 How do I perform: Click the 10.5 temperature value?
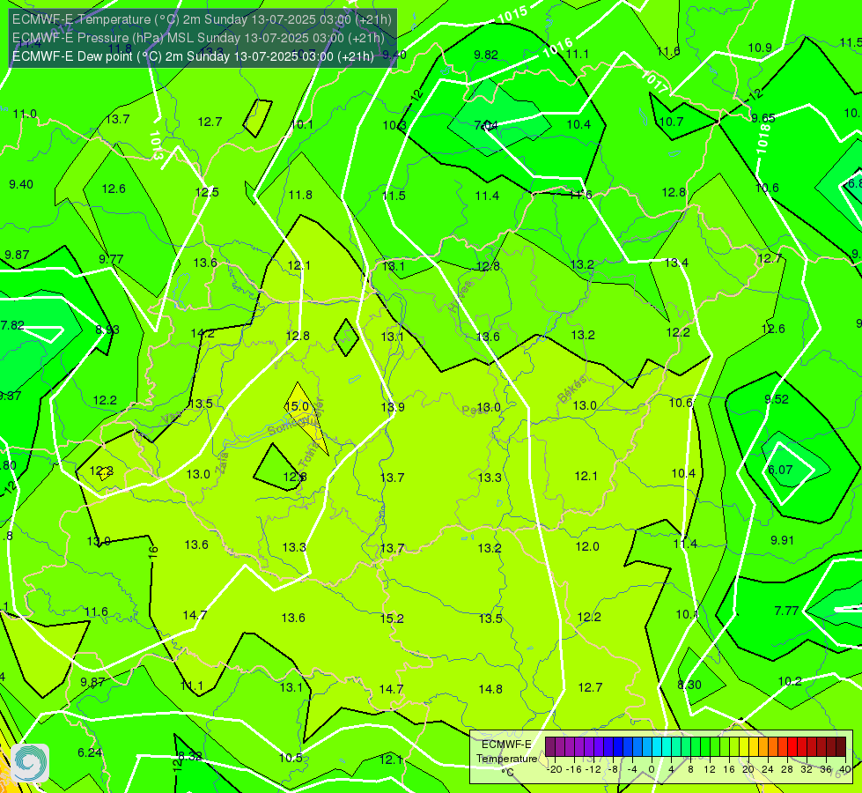(x=291, y=758)
